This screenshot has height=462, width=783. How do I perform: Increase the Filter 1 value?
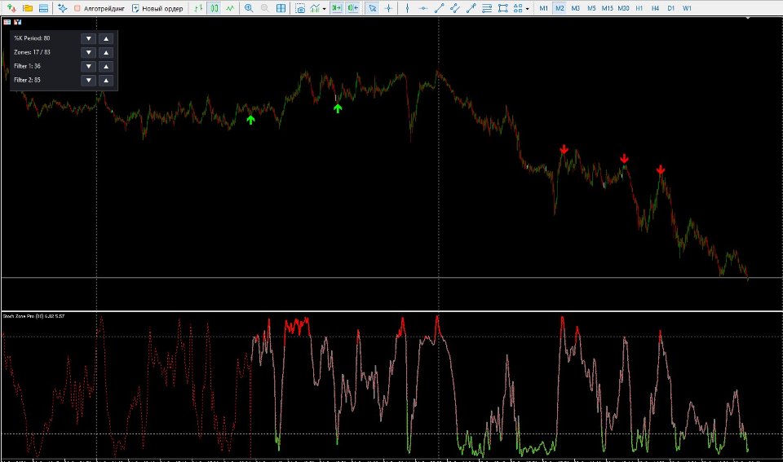106,66
